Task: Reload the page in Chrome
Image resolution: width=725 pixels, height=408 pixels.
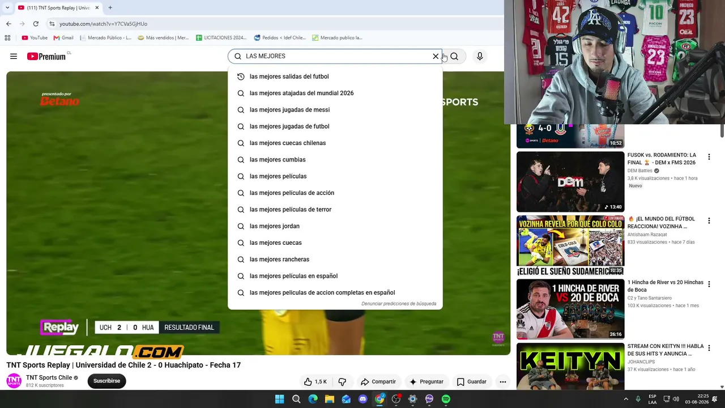Action: [36, 24]
